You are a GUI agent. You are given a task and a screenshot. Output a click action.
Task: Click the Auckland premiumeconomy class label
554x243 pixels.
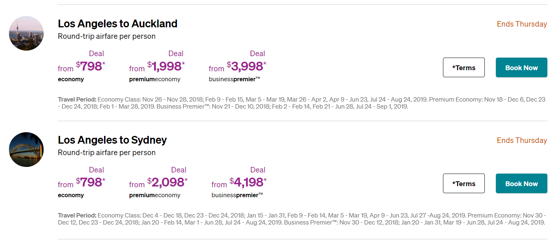tap(155, 79)
